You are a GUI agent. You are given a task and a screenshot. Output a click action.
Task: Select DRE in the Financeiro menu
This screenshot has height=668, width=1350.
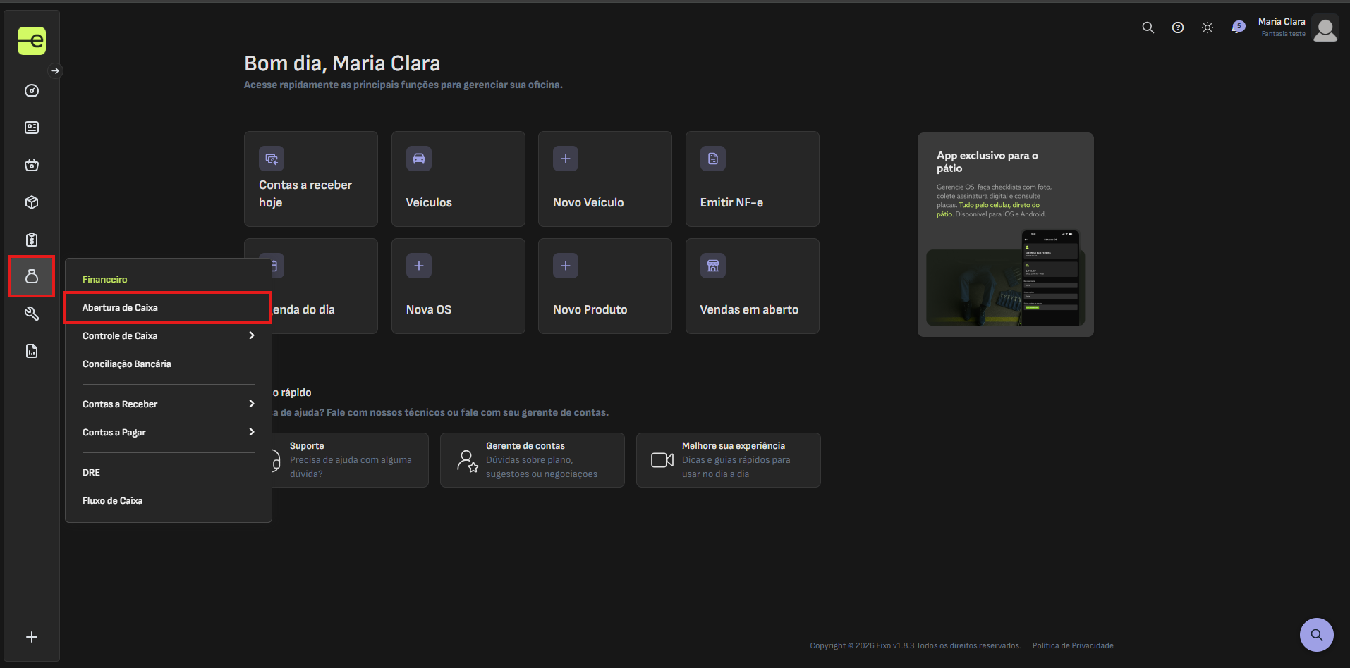[168, 472]
